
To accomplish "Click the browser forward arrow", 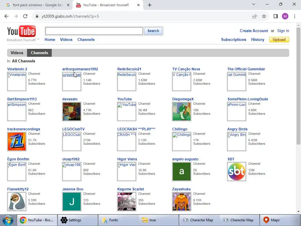I will tap(16, 16).
